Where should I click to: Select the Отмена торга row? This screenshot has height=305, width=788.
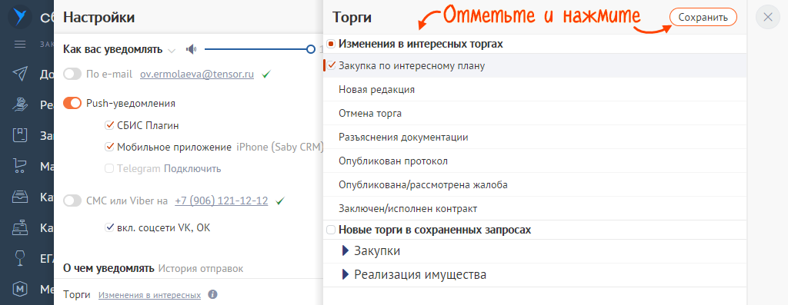535,114
